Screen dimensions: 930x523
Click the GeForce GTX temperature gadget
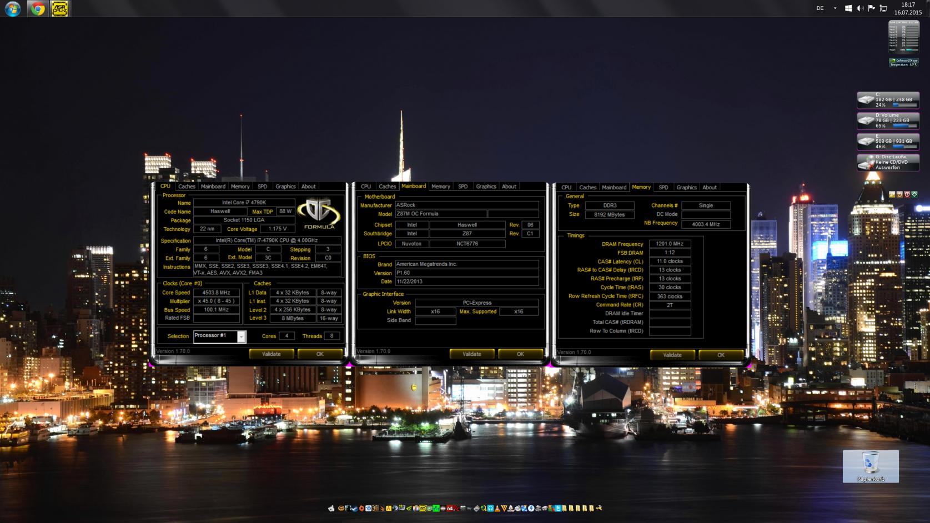pos(903,63)
